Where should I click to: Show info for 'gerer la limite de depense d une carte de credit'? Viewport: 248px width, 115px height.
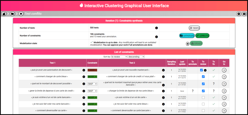coord(84,91)
